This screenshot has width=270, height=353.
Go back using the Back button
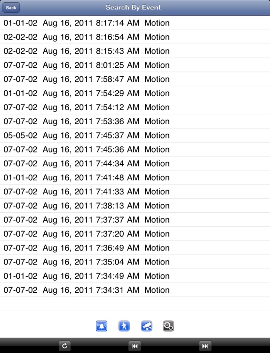point(11,8)
